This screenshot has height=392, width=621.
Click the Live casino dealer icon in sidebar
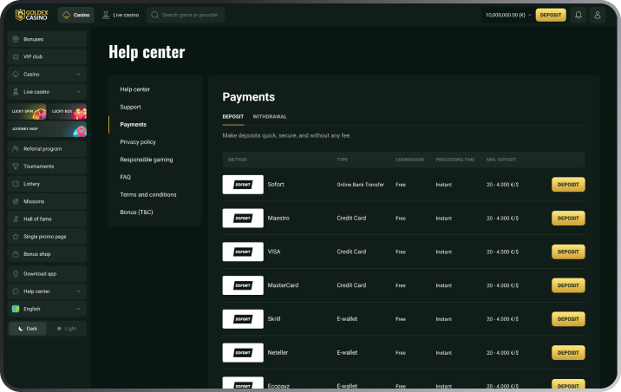16,91
